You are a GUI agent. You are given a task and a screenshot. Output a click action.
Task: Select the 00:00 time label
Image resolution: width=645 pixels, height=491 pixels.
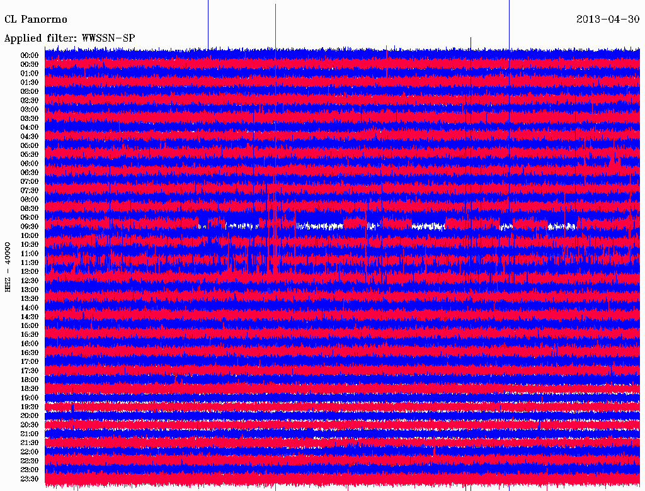point(30,55)
